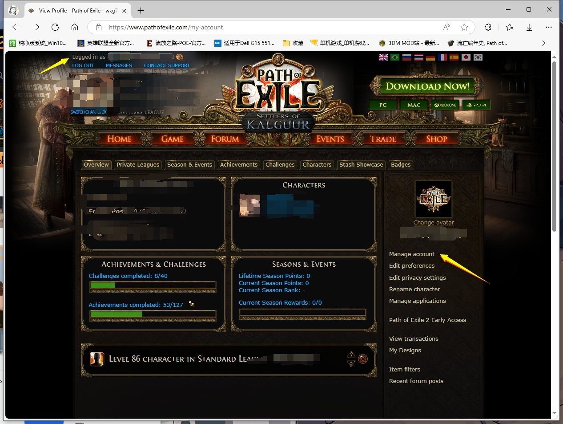Show more bookmarks chevron
The width and height of the screenshot is (563, 424).
(x=543, y=43)
